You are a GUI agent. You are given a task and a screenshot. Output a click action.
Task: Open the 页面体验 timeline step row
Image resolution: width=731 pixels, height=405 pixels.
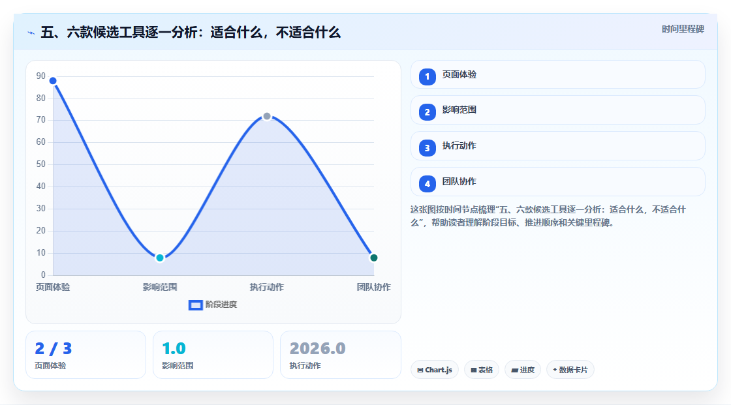(x=557, y=74)
